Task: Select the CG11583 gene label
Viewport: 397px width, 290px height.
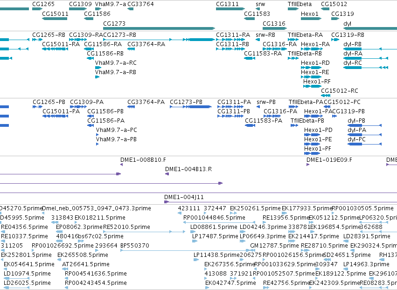Action: tap(257, 14)
